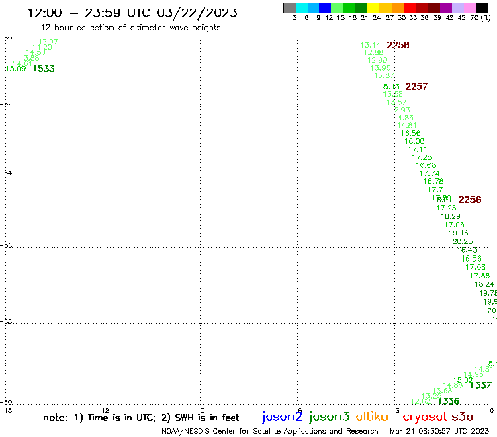Click the time stamp 1336
The image size is (497, 437).
coord(448,401)
